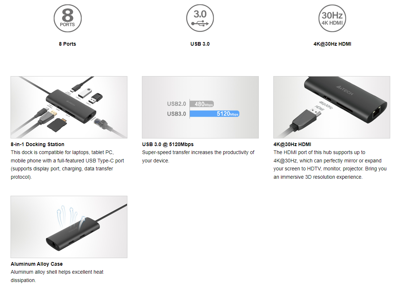Open the 8-in-1 docking station image
This screenshot has height=290, width=400.
click(x=69, y=107)
